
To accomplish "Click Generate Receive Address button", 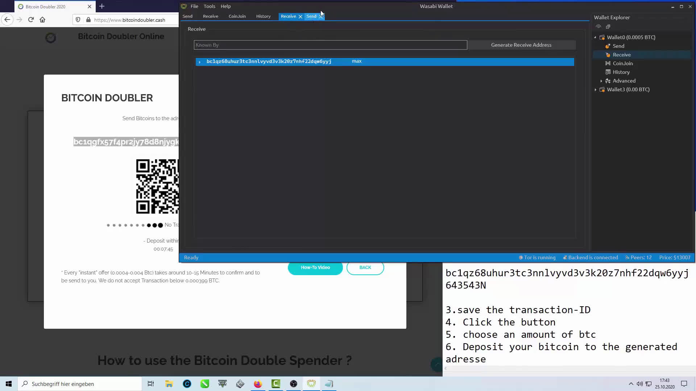I will 521,45.
